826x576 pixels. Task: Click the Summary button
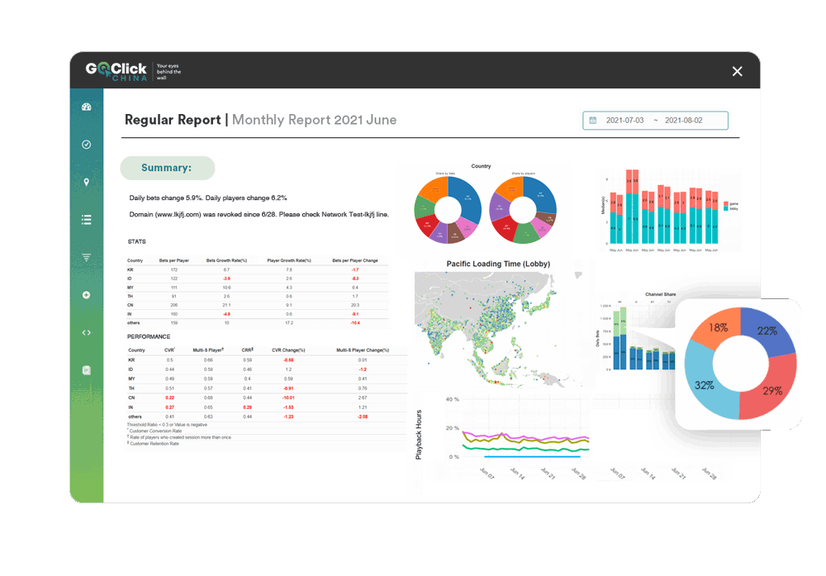coord(167,168)
